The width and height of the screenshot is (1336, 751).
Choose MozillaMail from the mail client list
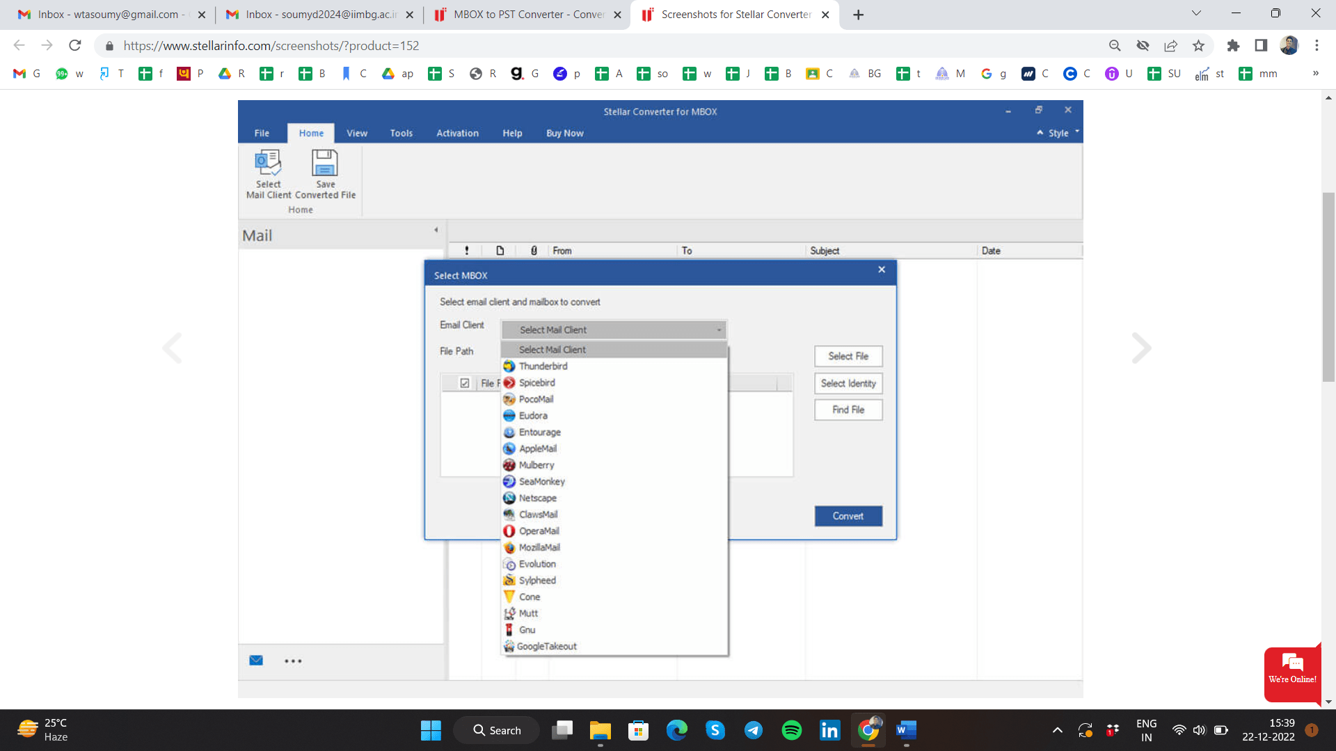tap(614, 548)
